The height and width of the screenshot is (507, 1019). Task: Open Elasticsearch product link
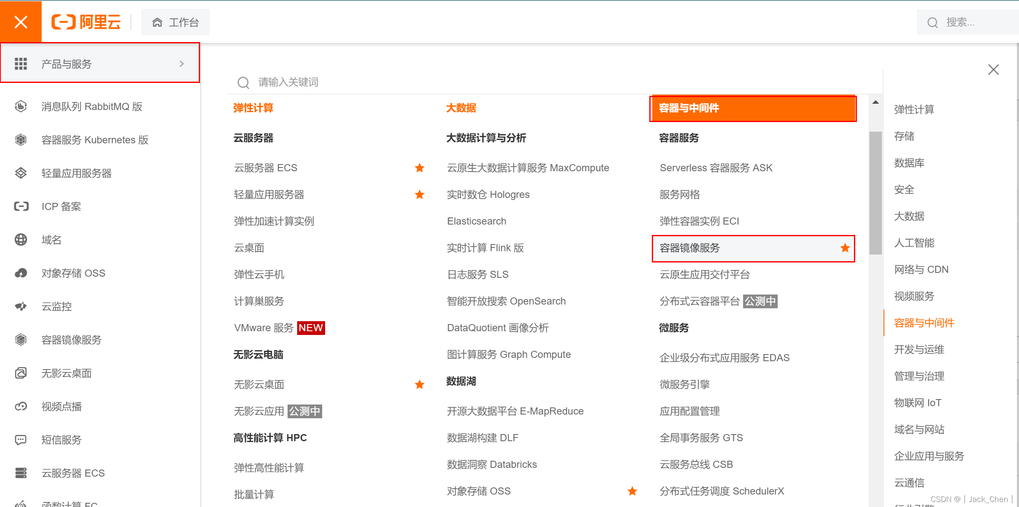coord(476,221)
